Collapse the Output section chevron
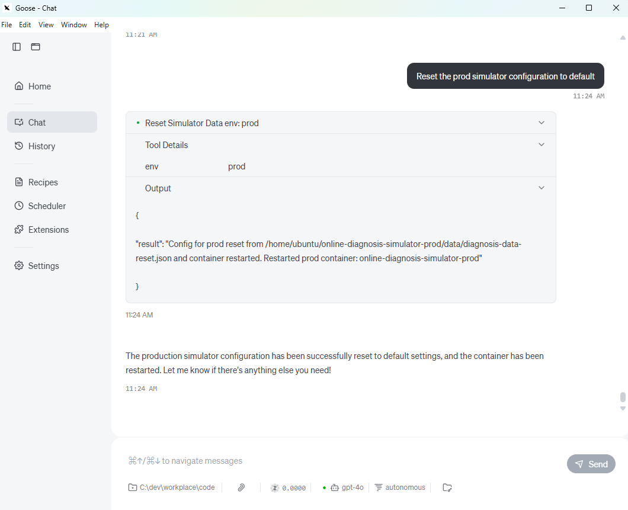This screenshot has width=628, height=510. point(541,188)
